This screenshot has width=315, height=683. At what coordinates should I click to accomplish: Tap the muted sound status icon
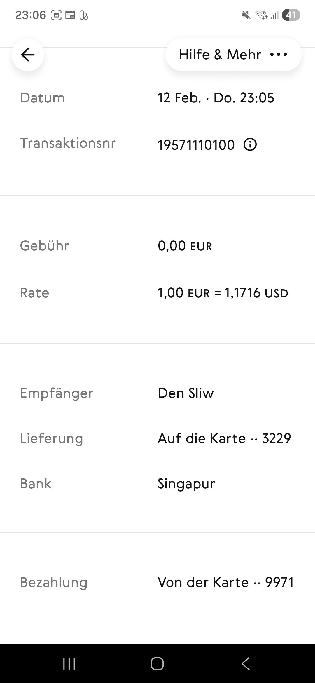(x=246, y=15)
